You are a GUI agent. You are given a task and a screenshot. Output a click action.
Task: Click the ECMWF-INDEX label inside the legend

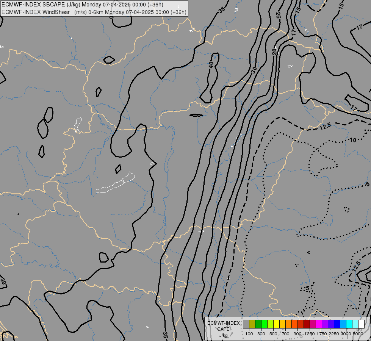pyautogui.click(x=223, y=323)
